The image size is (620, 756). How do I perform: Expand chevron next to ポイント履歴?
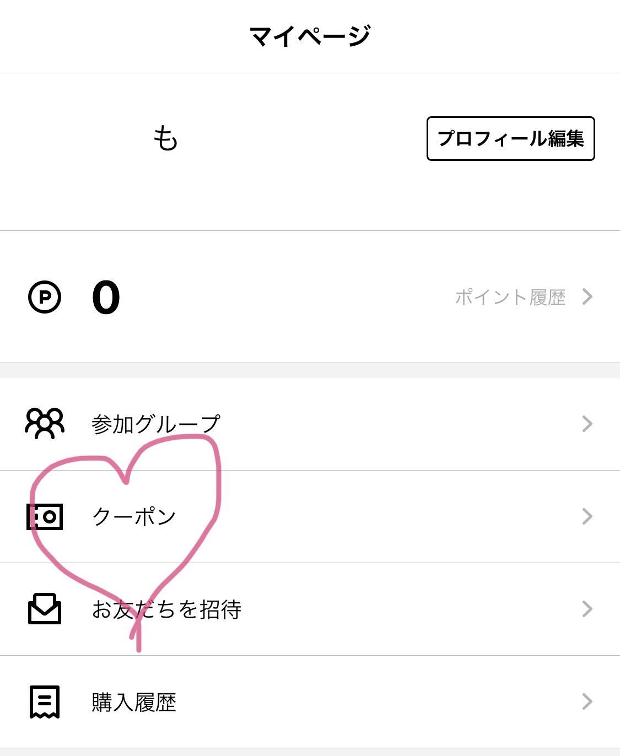coord(587,296)
